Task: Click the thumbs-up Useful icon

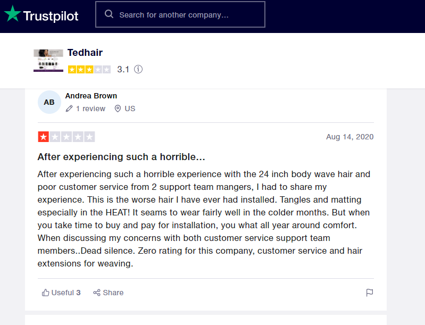Action: 46,293
